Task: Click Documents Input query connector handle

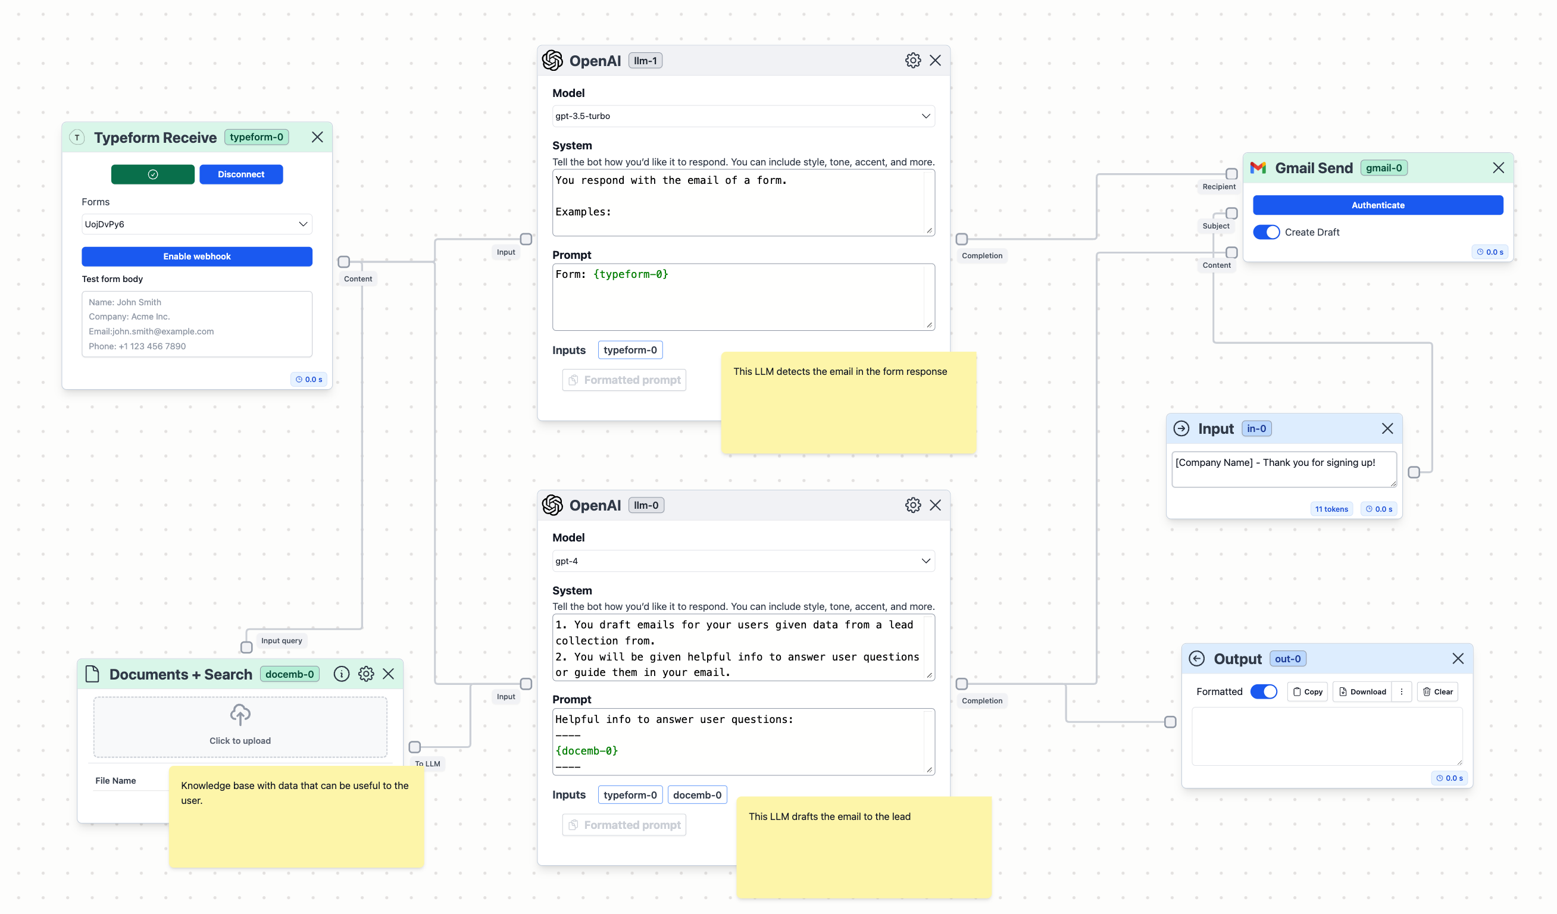Action: coord(246,647)
